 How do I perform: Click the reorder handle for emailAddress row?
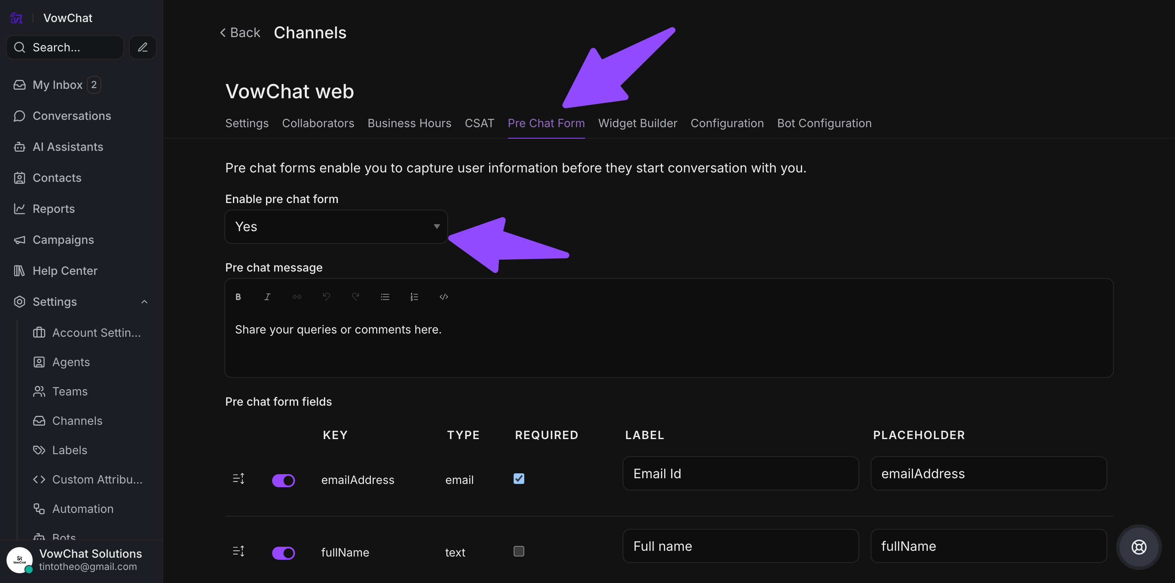(239, 479)
